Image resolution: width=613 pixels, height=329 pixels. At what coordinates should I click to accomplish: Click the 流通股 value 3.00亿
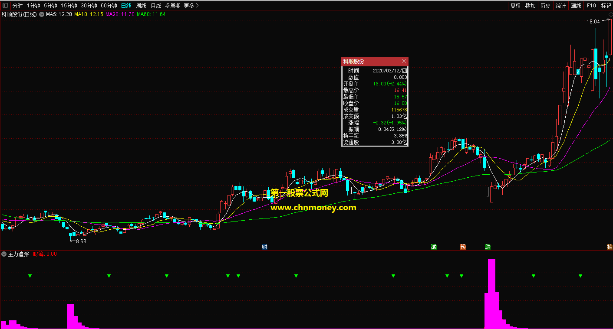tap(400, 142)
